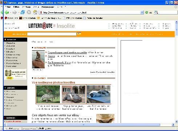Image resolution: width=178 pixels, height=131 pixels.
Task: Click the green Go button beside address bar
Action: pos(147,12)
